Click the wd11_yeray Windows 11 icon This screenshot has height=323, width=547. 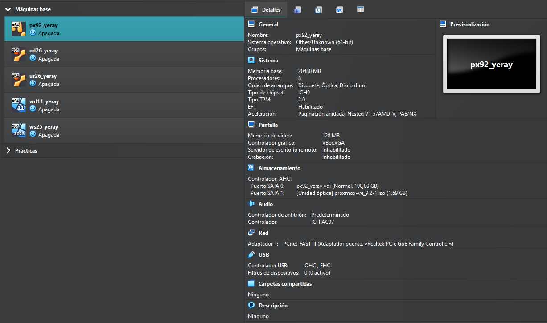click(18, 105)
